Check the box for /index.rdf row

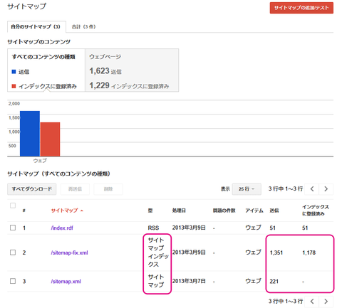click(x=13, y=228)
